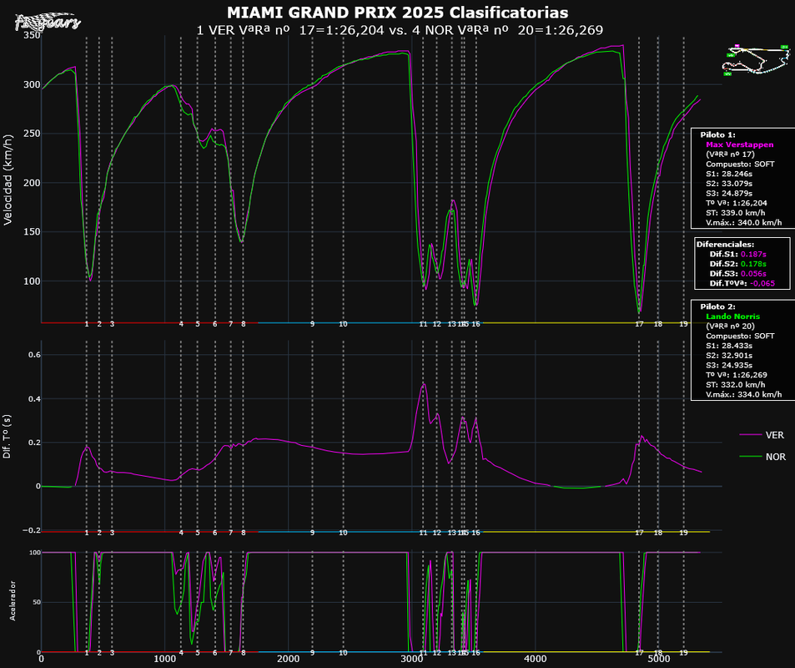Select Verstappen's 'S3: 24.879s' value
795x668 pixels.
click(x=729, y=193)
